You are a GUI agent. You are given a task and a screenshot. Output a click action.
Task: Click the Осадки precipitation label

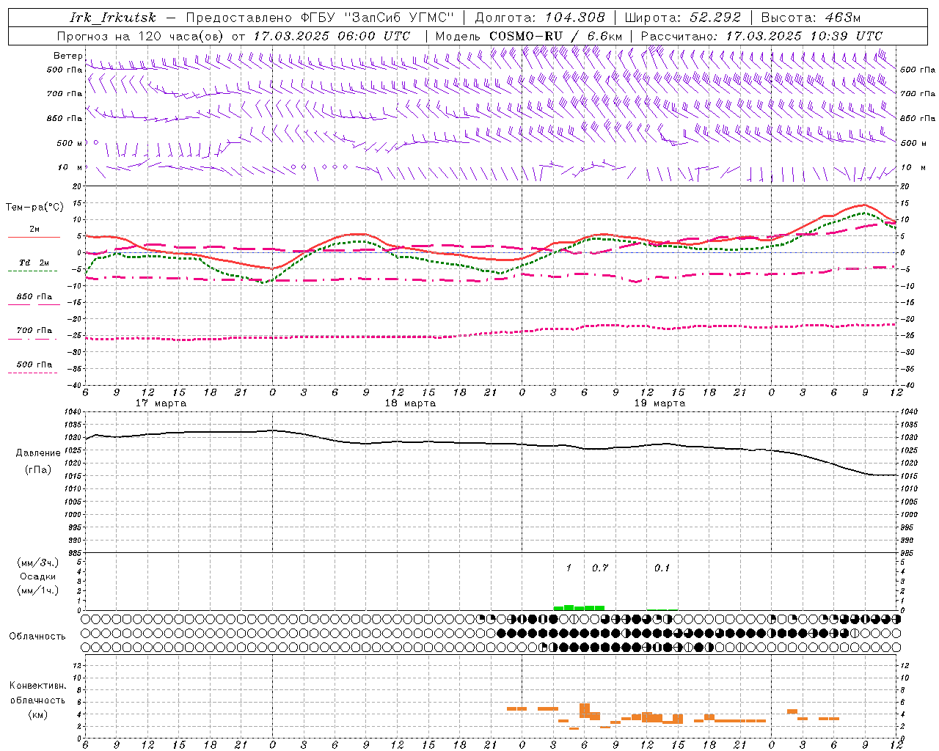pos(38,576)
